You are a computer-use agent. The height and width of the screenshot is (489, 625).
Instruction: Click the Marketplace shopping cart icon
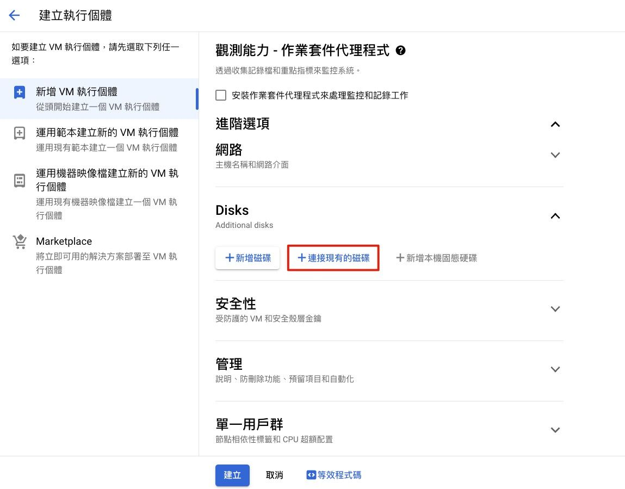click(20, 242)
